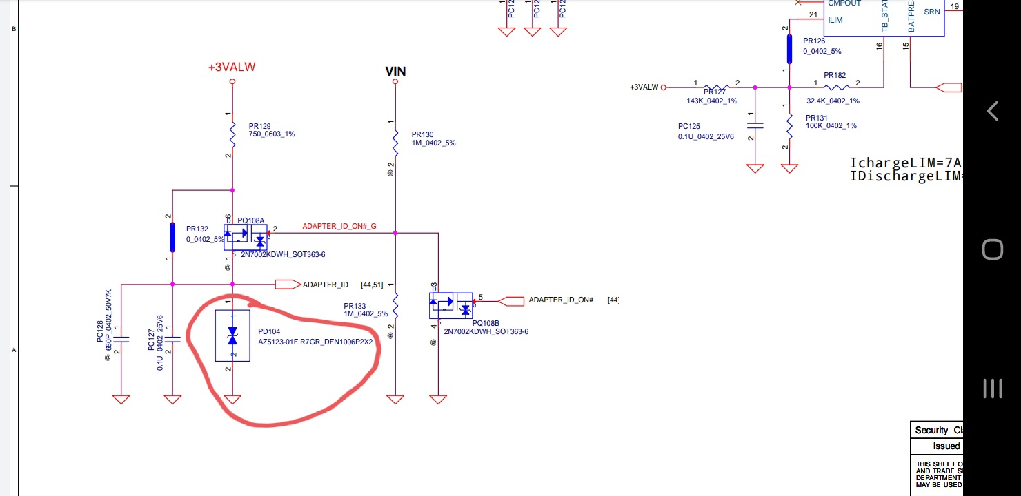Click the PD104 reference designator text

pyautogui.click(x=269, y=332)
